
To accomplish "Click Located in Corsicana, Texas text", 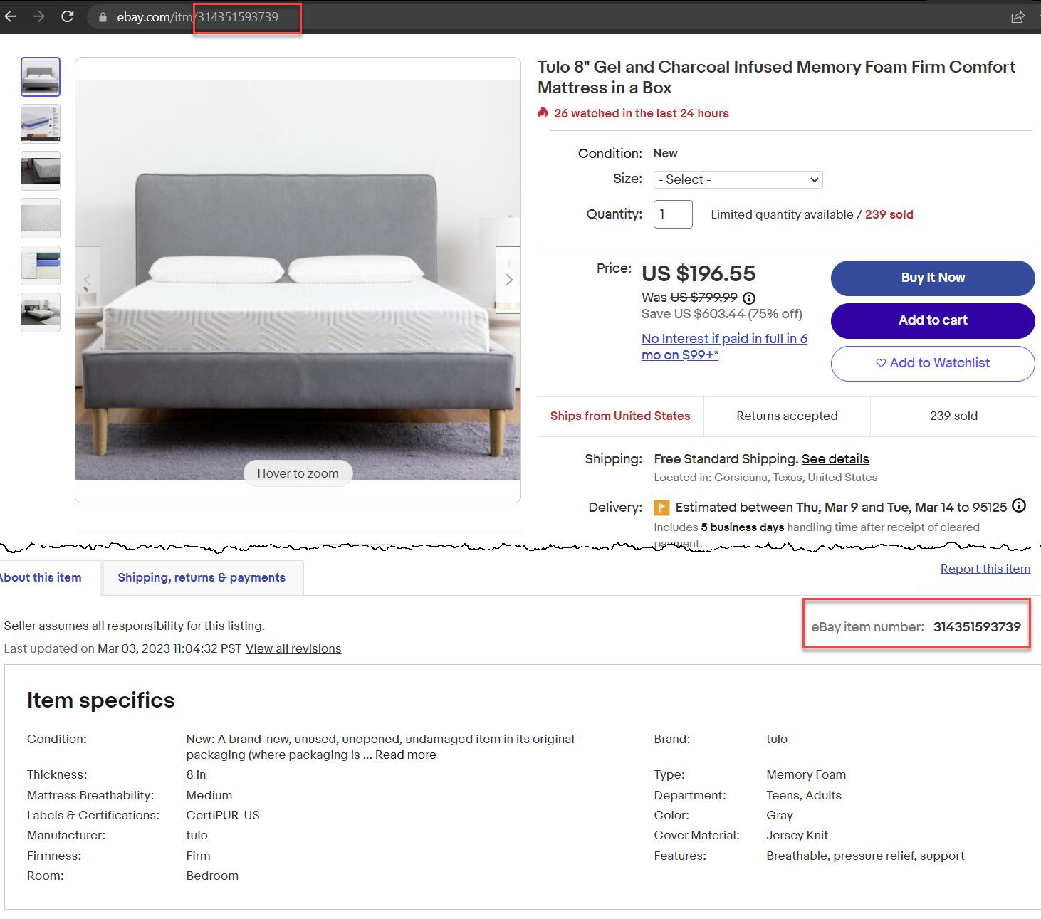I will click(765, 478).
